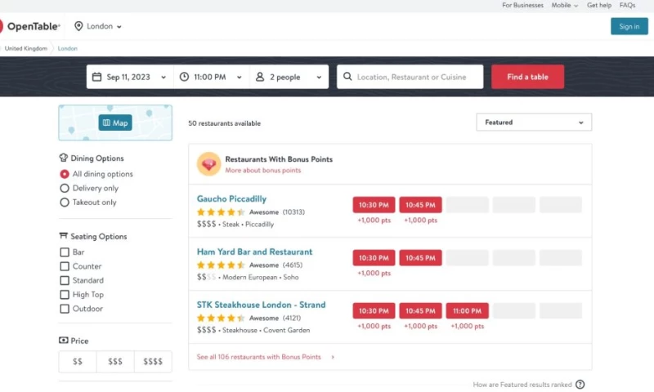This screenshot has width=654, height=392.
Task: Click the Price money icon
Action: (x=64, y=341)
